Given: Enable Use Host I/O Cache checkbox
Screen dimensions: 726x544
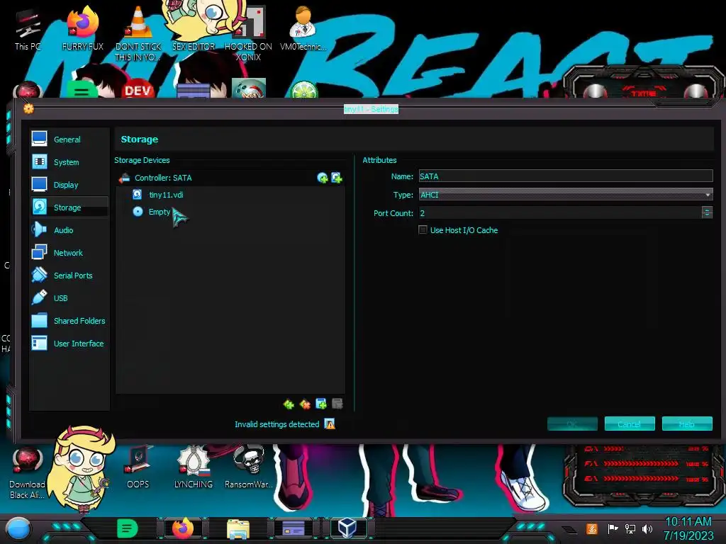Looking at the screenshot, I should click(423, 229).
